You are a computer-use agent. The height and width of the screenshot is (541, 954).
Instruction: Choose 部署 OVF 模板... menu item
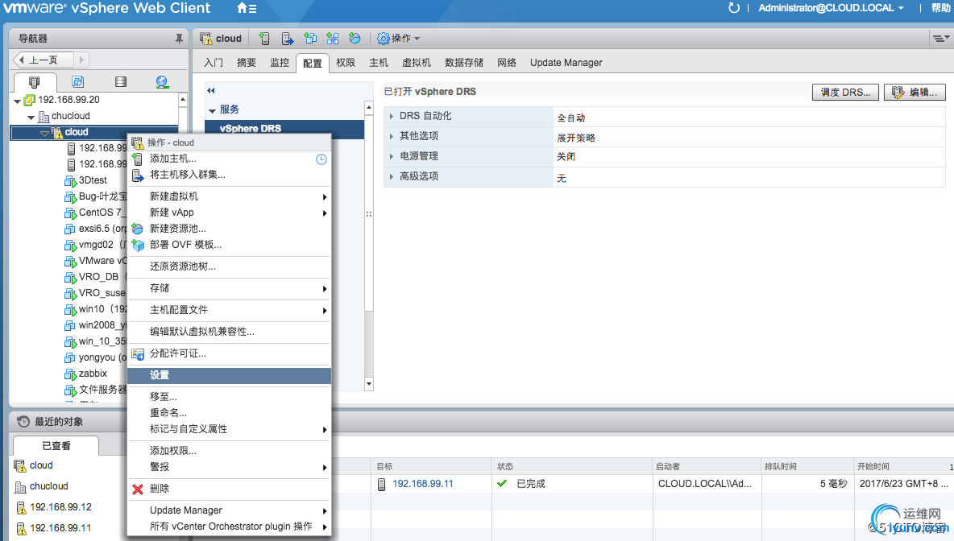(x=230, y=245)
